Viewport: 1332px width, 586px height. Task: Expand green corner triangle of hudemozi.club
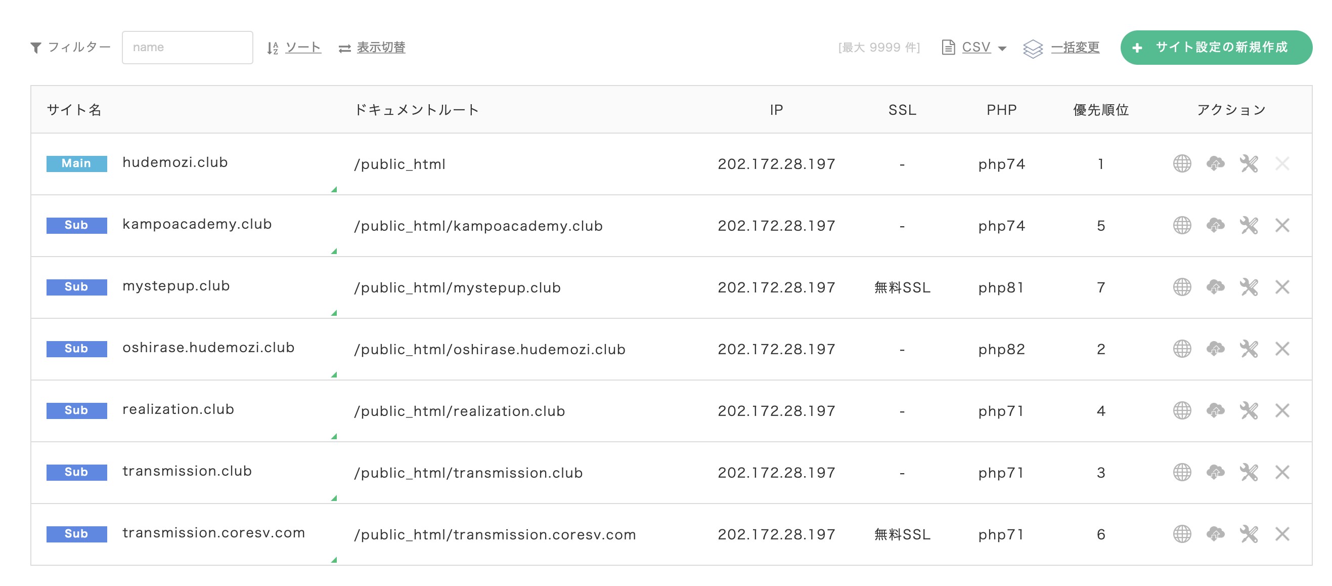(x=334, y=189)
